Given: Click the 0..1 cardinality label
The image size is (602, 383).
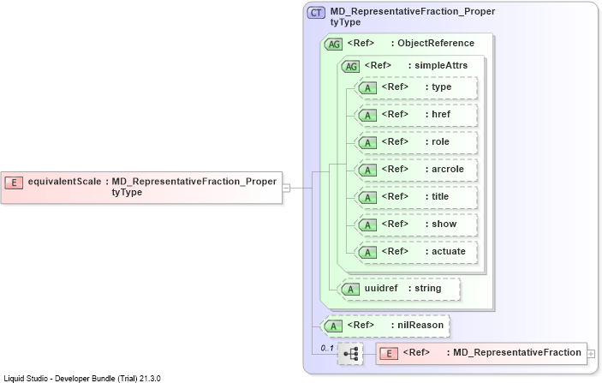Looking at the screenshot, I should click(x=327, y=348).
